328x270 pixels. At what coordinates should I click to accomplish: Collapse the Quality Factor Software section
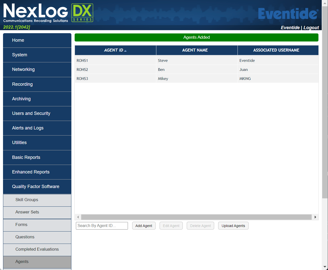pyautogui.click(x=37, y=187)
